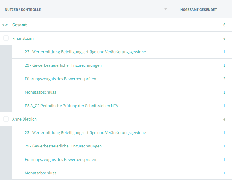Open P5.3_C2 Periodische Prüfung der Schnittstellen NTV
The height and width of the screenshot is (181, 232).
[x=72, y=106]
